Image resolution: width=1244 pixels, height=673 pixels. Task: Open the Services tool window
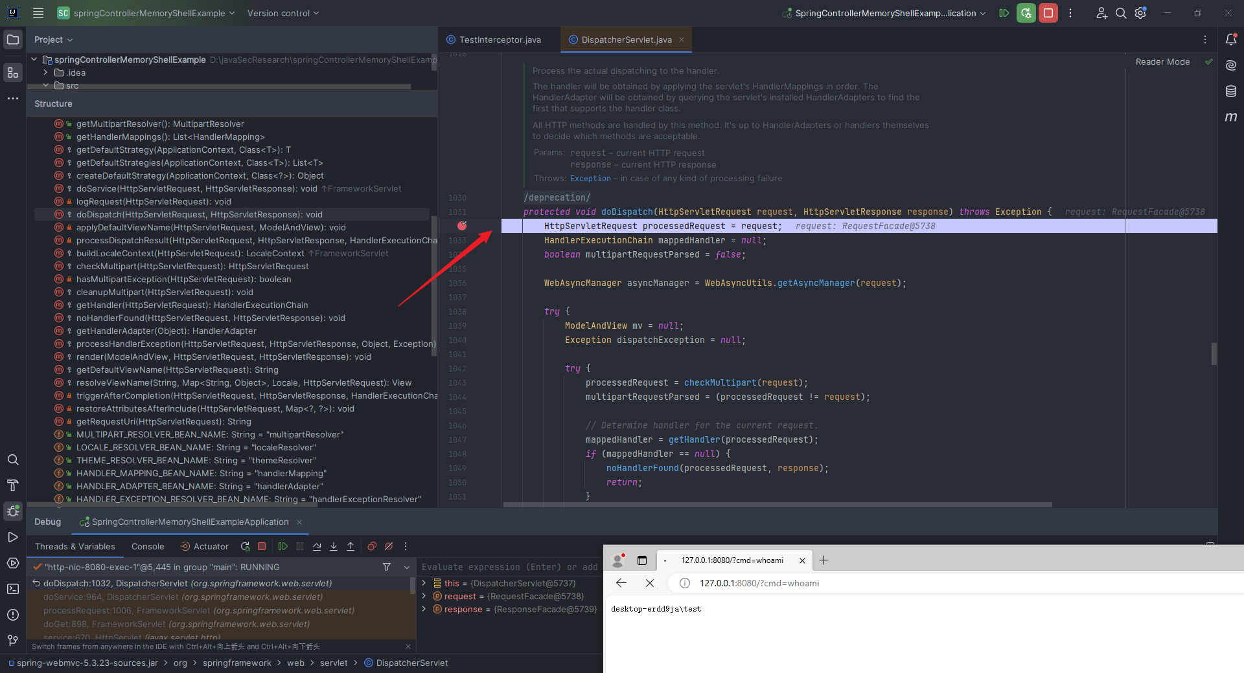point(13,563)
